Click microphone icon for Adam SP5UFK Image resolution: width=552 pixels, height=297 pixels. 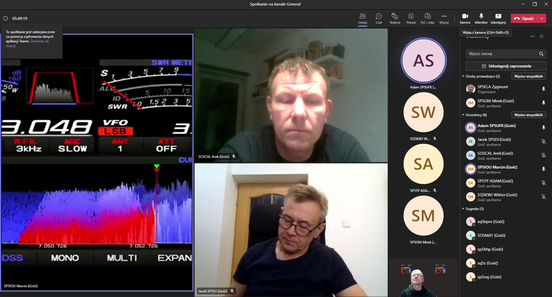(543, 128)
